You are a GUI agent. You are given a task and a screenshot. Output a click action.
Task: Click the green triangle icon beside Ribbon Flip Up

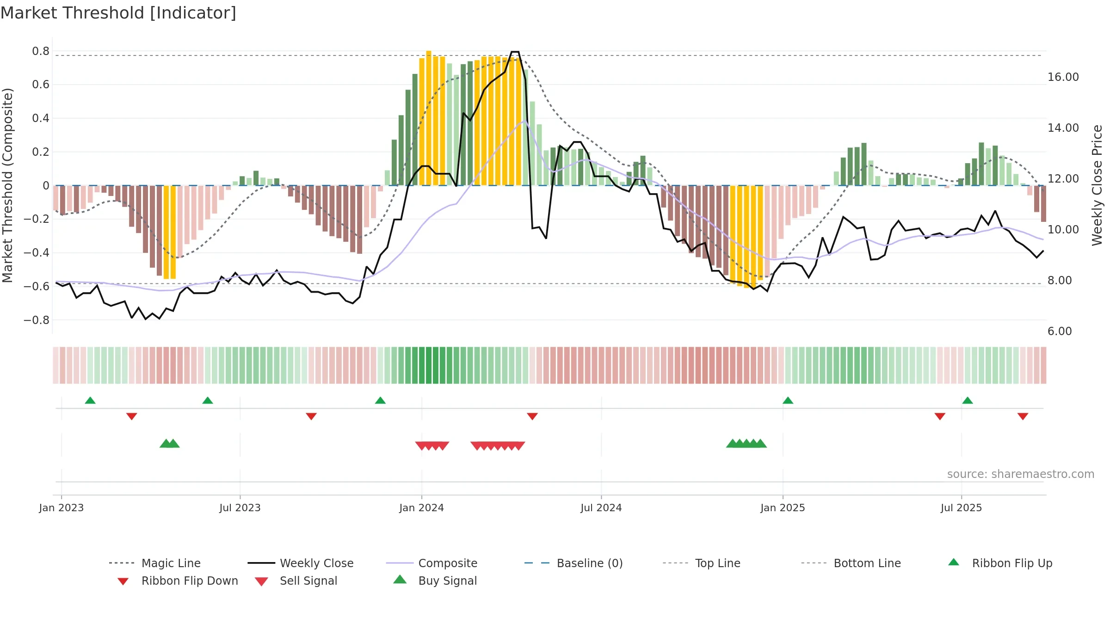[954, 562]
